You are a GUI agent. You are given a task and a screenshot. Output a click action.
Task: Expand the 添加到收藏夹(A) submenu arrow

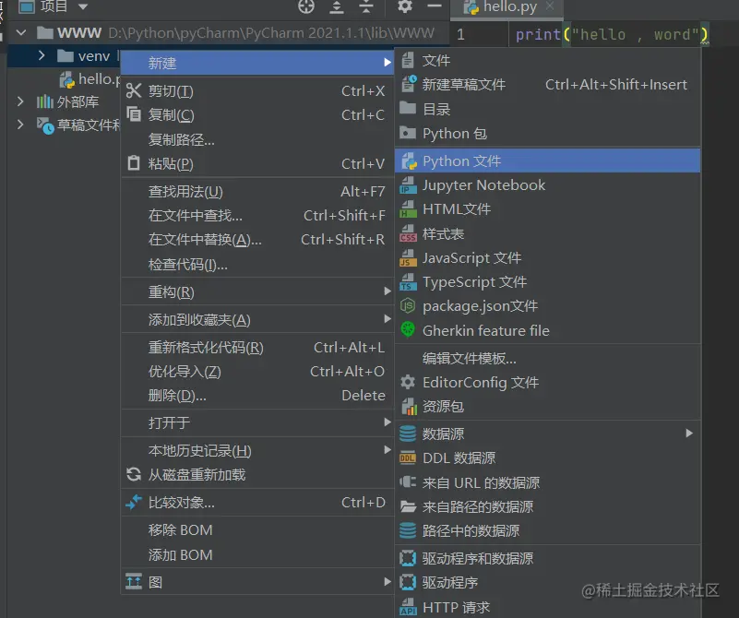387,319
